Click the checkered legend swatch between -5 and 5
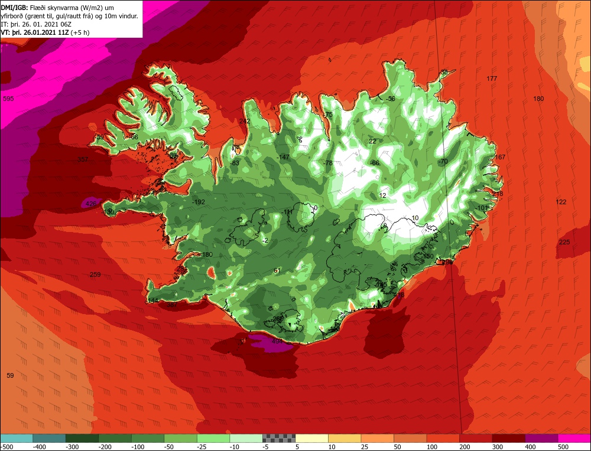The width and height of the screenshot is (591, 451). (x=279, y=438)
